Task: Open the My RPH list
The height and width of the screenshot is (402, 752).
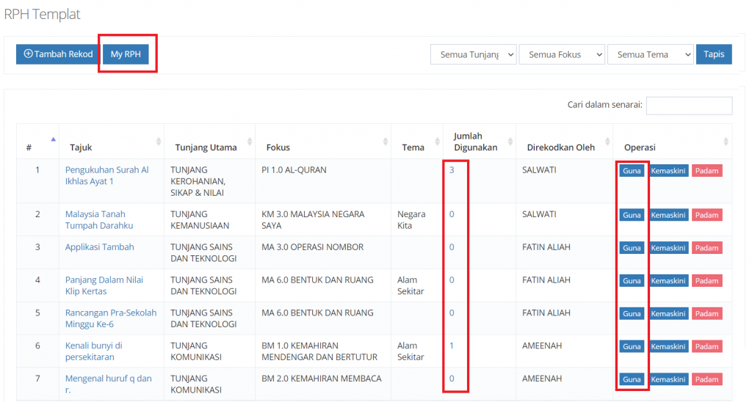Action: [x=126, y=54]
